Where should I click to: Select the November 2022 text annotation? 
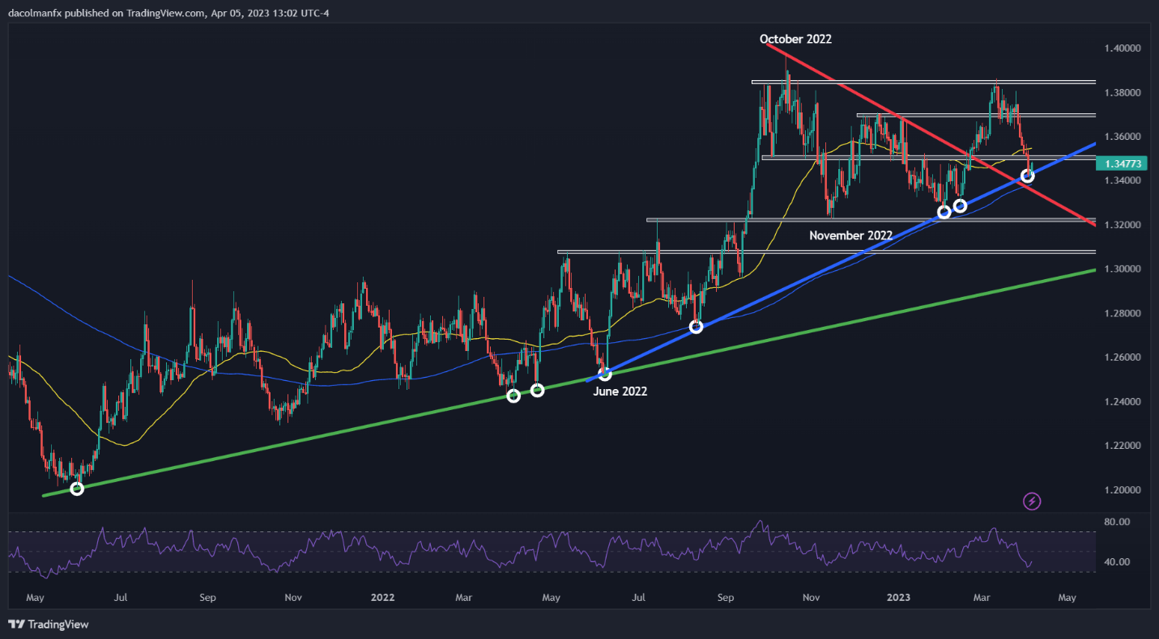(x=850, y=235)
